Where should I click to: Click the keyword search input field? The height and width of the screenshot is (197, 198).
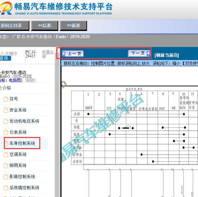(8, 53)
